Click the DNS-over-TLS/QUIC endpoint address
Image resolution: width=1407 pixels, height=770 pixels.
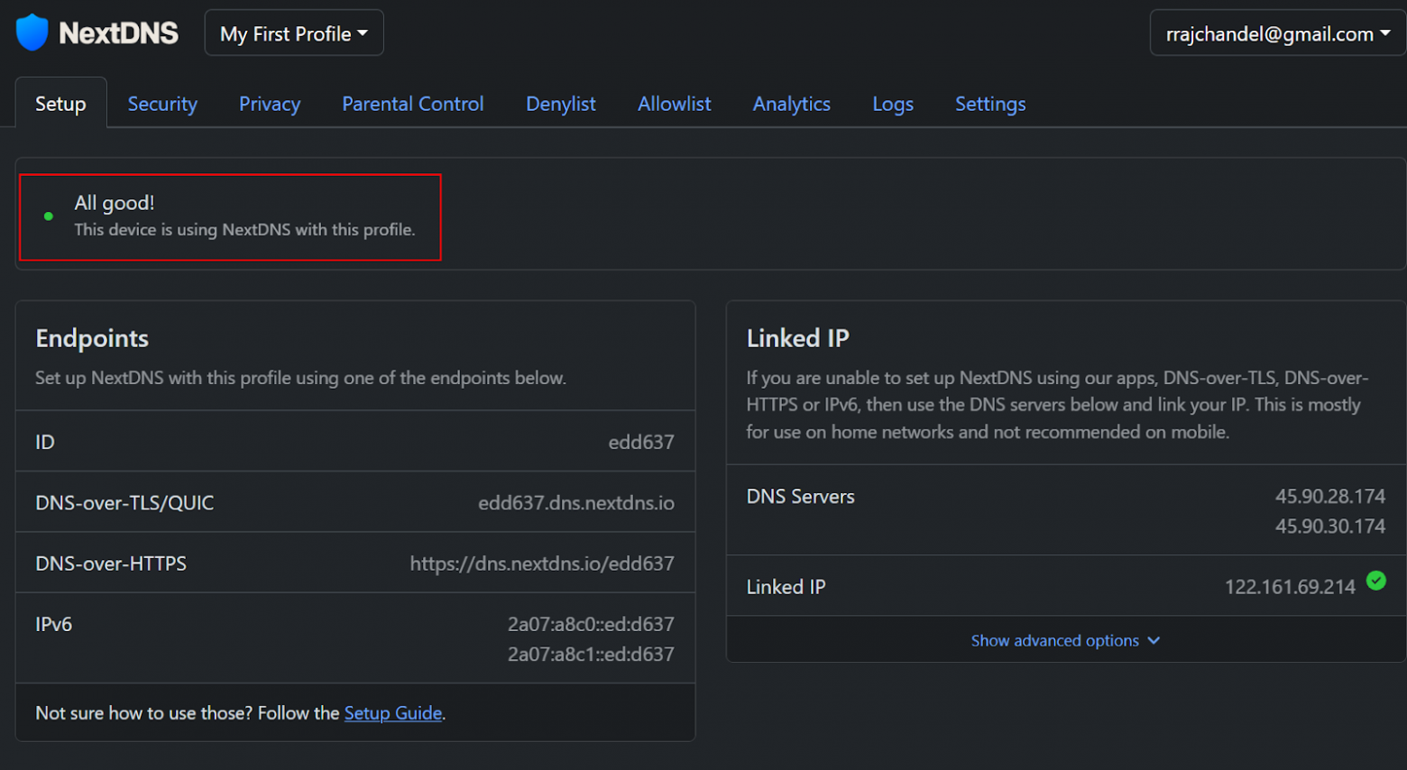coord(575,503)
